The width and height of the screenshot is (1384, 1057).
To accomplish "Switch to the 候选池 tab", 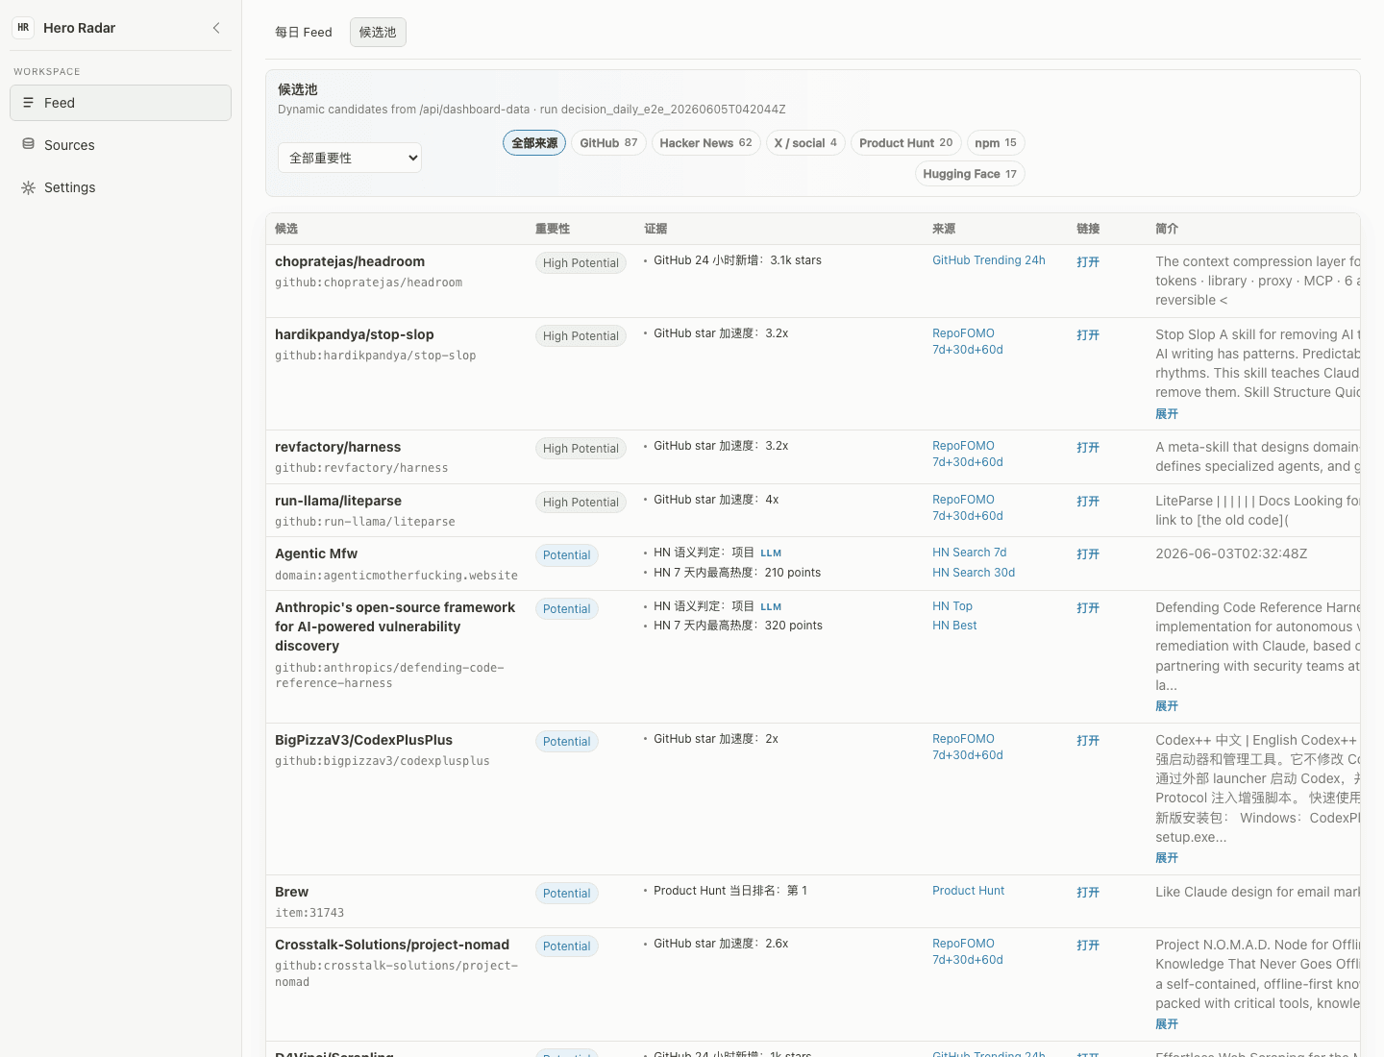I will 378,32.
